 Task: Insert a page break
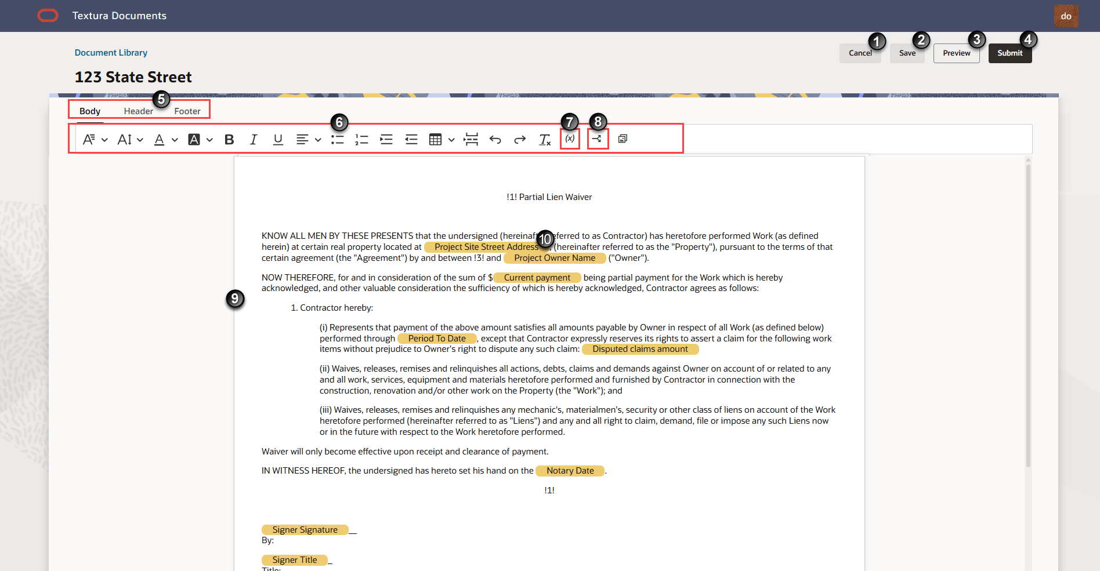click(x=471, y=139)
